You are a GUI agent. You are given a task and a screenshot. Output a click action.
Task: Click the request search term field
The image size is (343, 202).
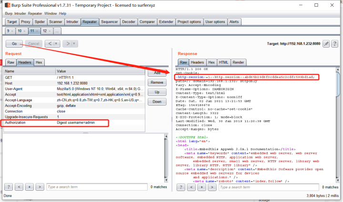click(x=97, y=187)
